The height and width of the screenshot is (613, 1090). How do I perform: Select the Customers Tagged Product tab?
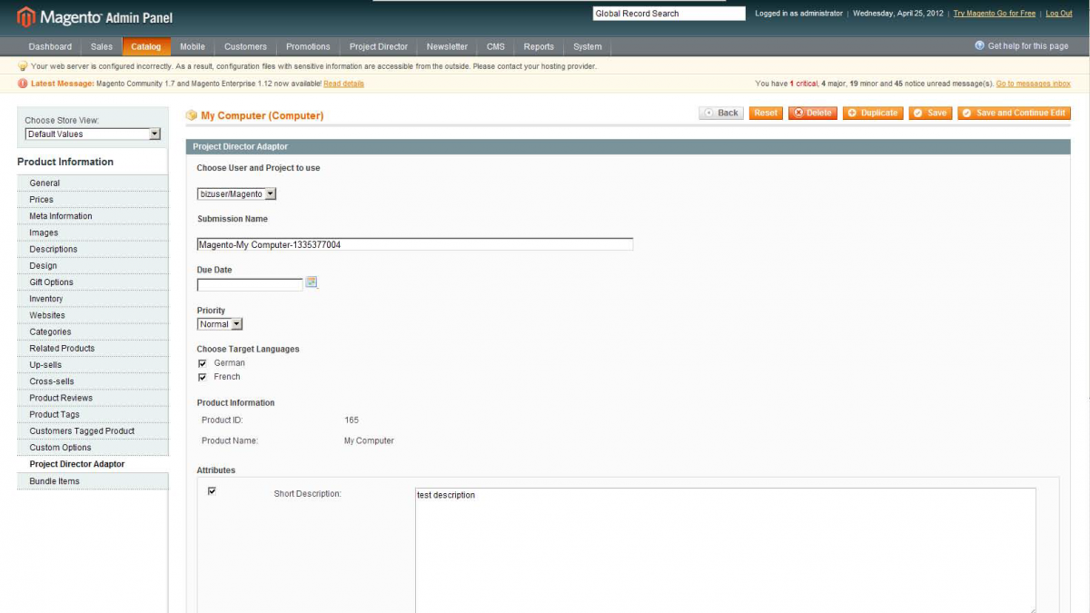tap(93, 431)
